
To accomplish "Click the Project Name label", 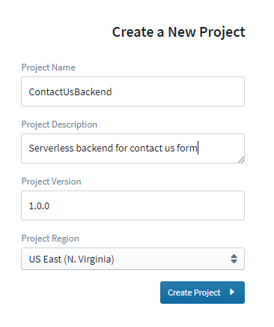I will pyautogui.click(x=49, y=67).
